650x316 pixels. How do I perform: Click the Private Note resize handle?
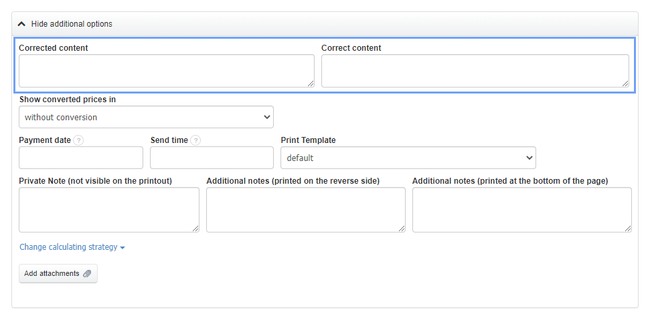195,228
